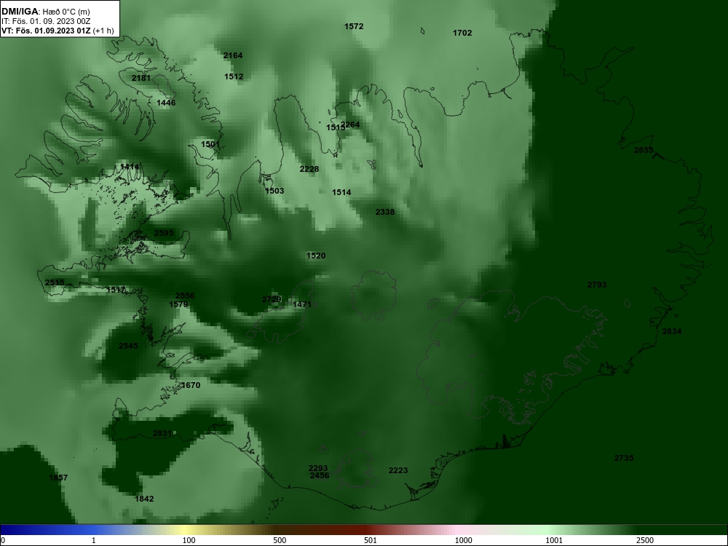Click the height label 1512

click(234, 76)
